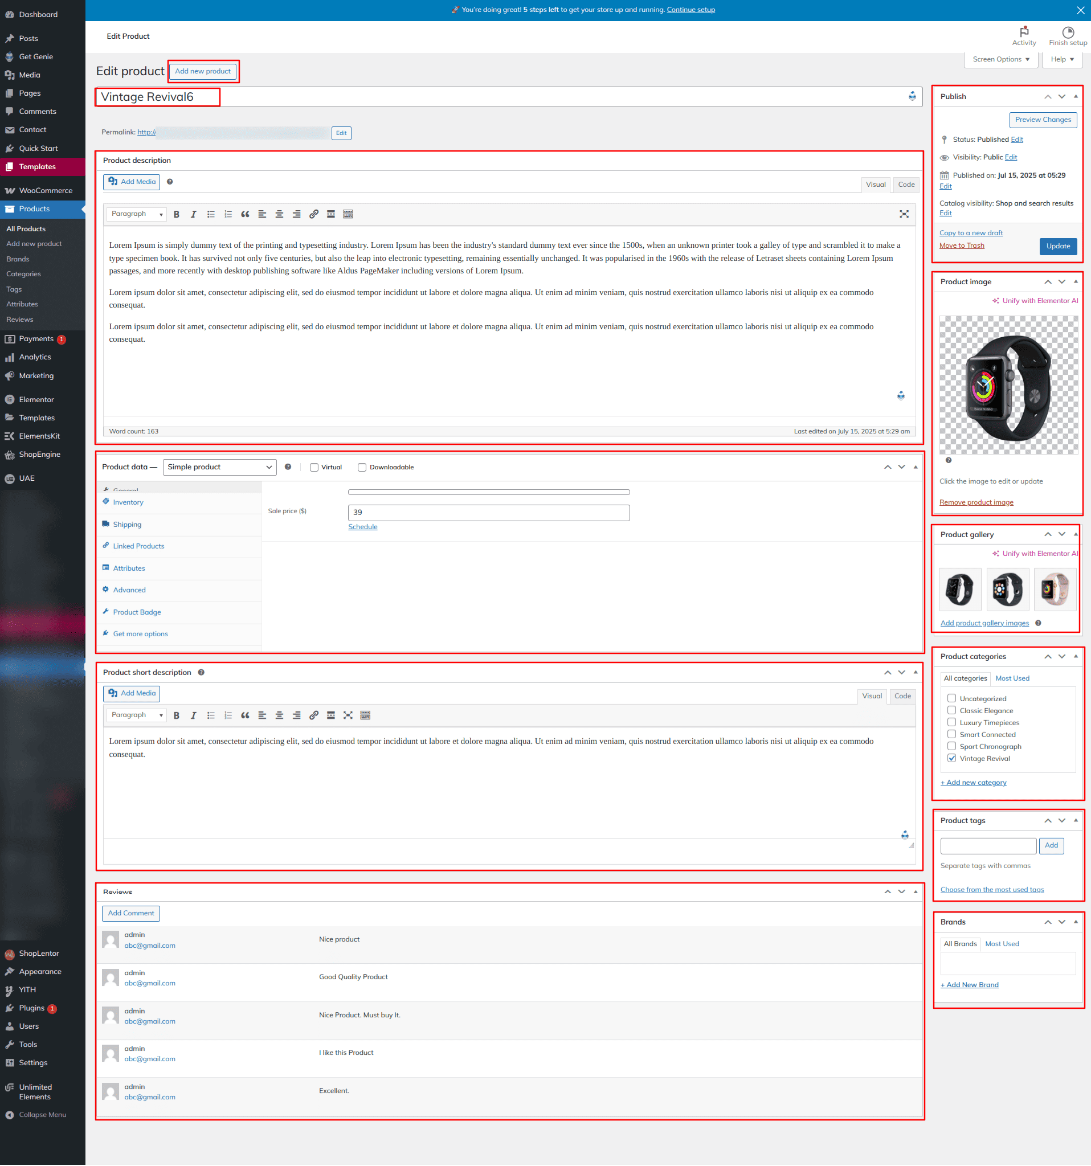Viewport: 1091px width, 1166px height.
Task: Switch short description editor to Visual tab
Action: coord(872,696)
